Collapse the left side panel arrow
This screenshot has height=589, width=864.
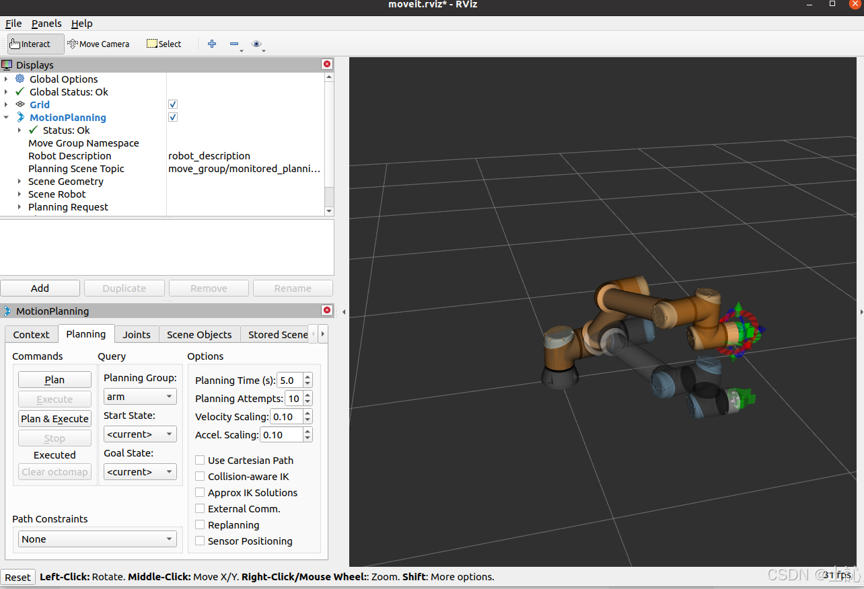(x=344, y=312)
